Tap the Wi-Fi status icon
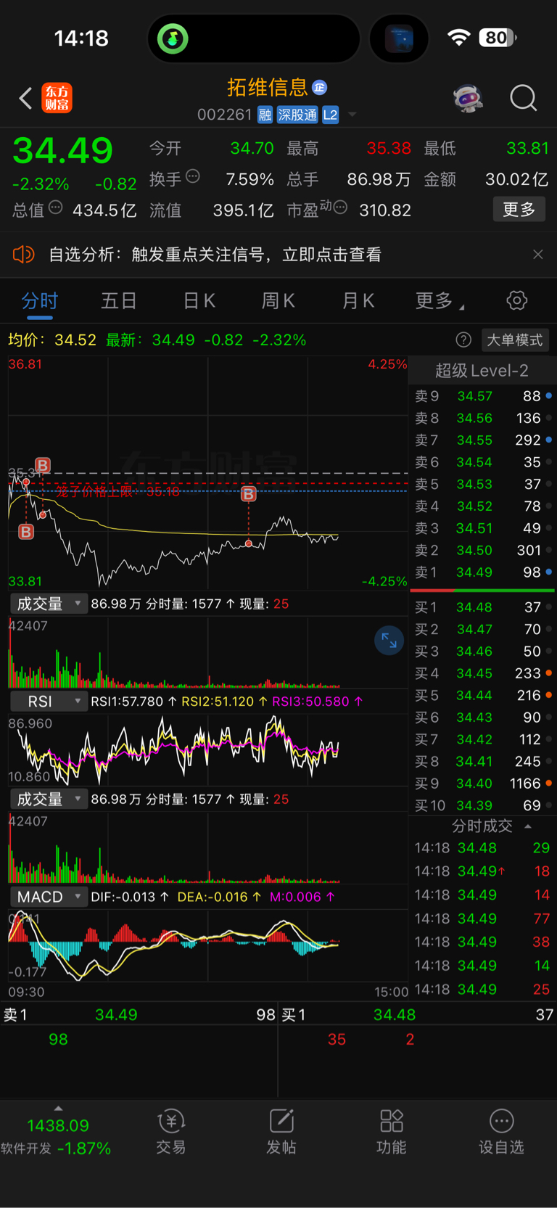The height and width of the screenshot is (1208, 557). pos(458,38)
